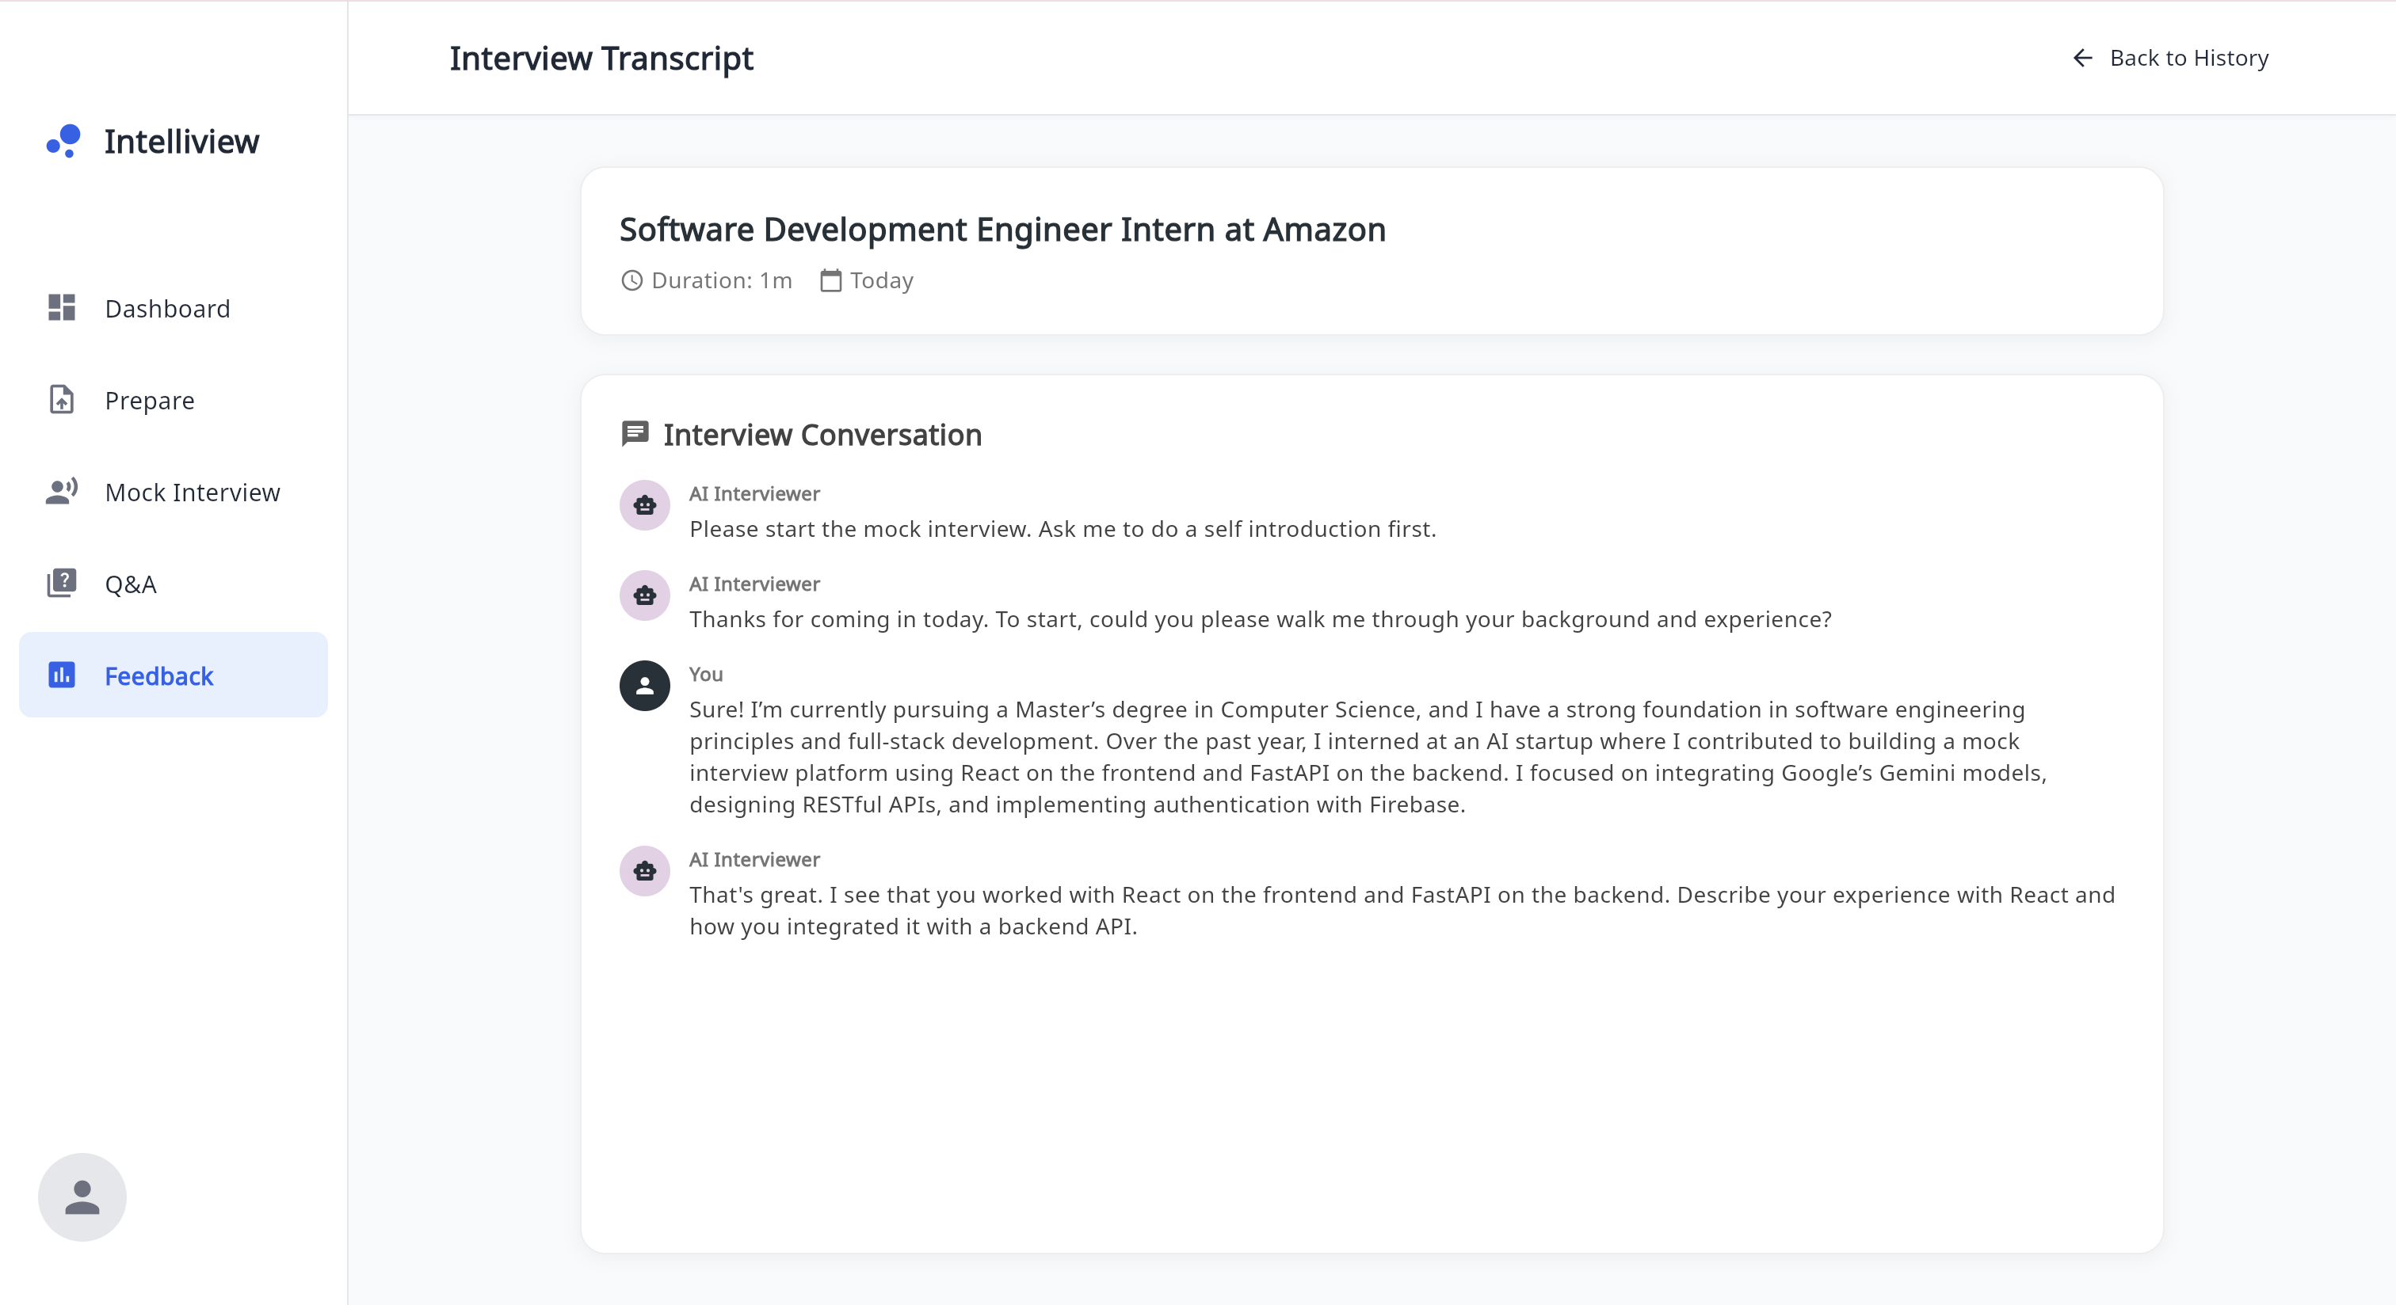Open the Prepare page
This screenshot has height=1305, width=2396.
click(150, 401)
